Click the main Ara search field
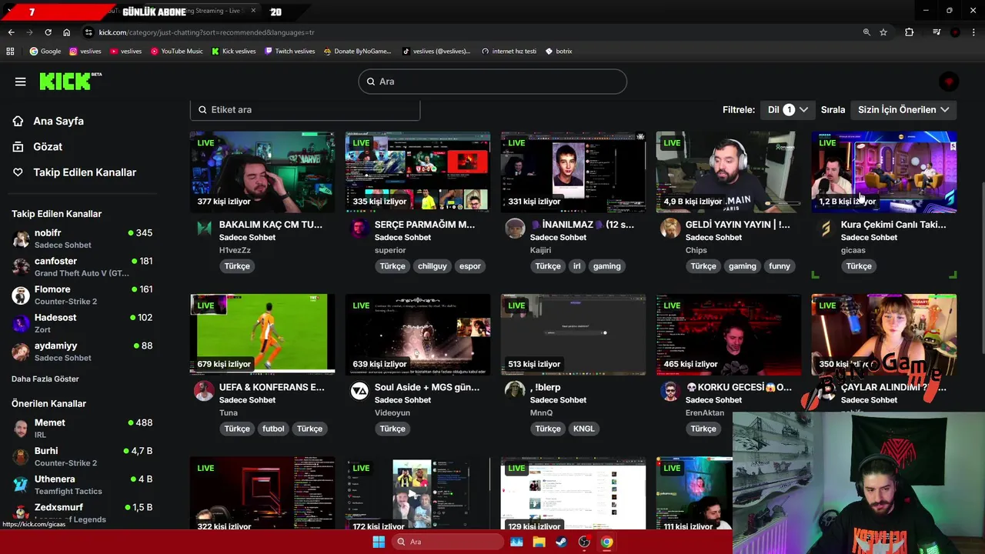Viewport: 985px width, 554px height. point(492,82)
